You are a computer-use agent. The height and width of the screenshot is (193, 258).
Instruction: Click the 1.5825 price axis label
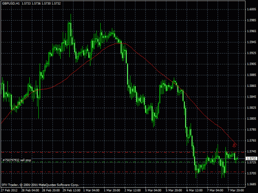(x=251, y=108)
